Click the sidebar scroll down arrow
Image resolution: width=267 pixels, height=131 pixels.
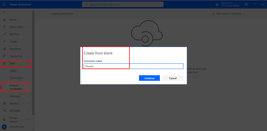coord(33,130)
